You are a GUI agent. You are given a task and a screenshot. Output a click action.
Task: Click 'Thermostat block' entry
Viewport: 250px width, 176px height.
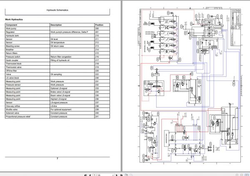click(x=14, y=64)
